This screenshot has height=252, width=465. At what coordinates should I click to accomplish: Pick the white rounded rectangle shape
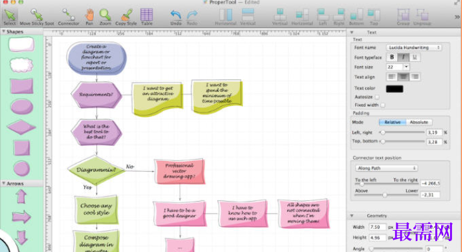tap(21, 45)
